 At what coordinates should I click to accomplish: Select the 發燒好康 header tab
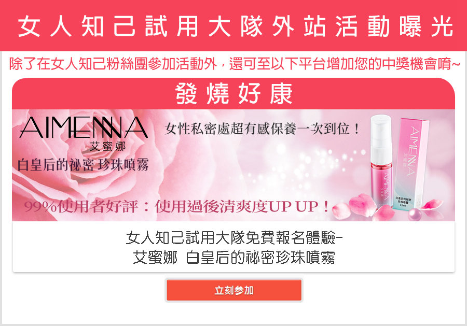click(x=233, y=94)
